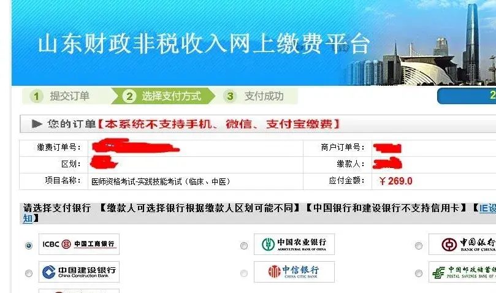
Task: Click the ICBC bank logo
Action: click(x=79, y=244)
